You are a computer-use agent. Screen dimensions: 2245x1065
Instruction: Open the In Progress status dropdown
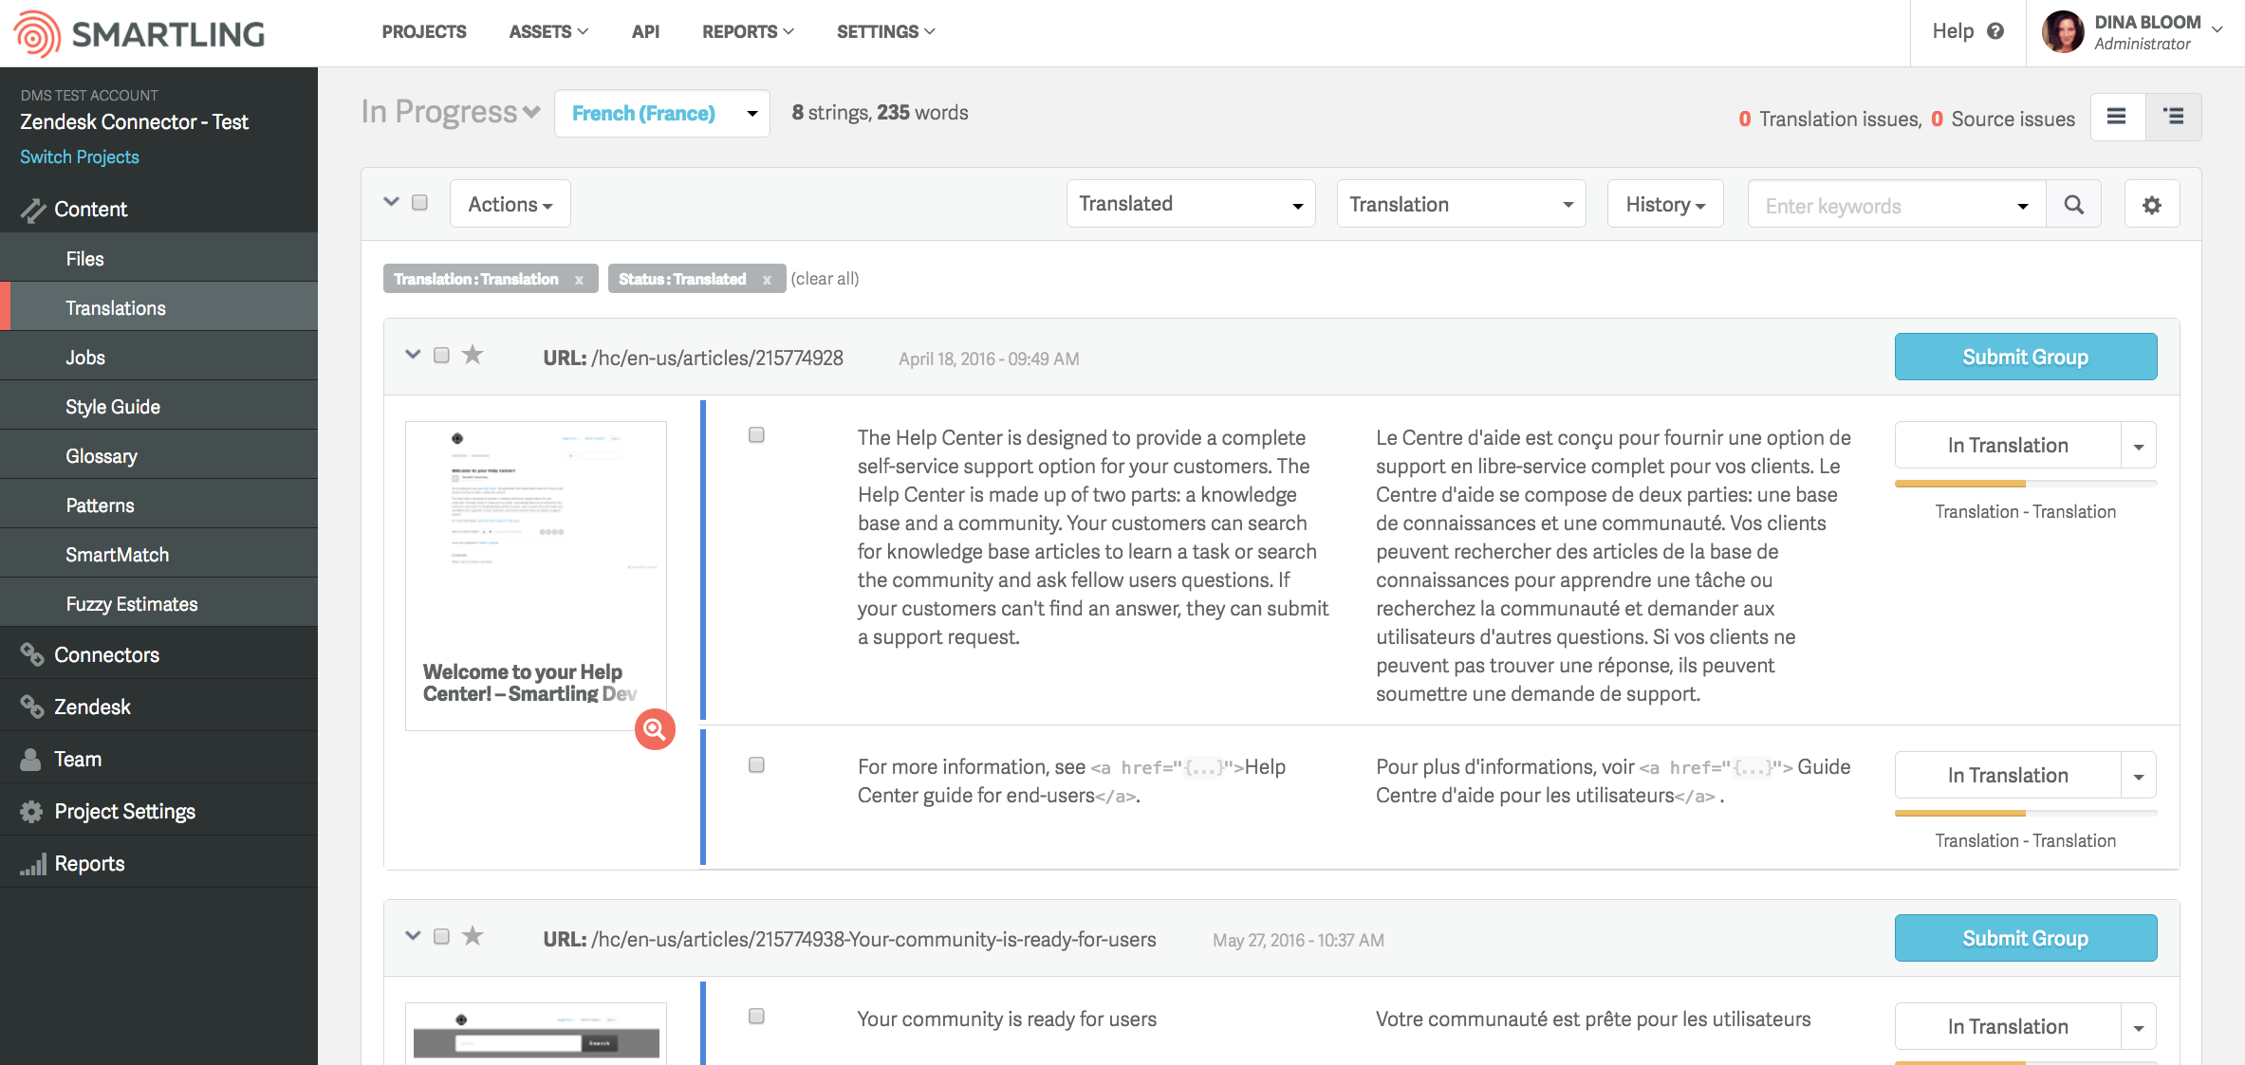(x=451, y=112)
